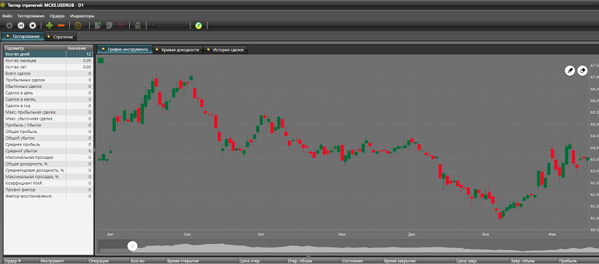Click the toolbar speed slider
Viewport: 599px width, 264px height.
click(170, 26)
